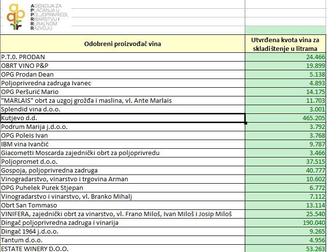Select the Dingač 1964 j.d.o.o. cell
This screenshot has width=327, height=252.
122,232
